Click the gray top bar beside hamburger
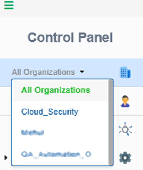The image size is (143, 170). (78, 8)
